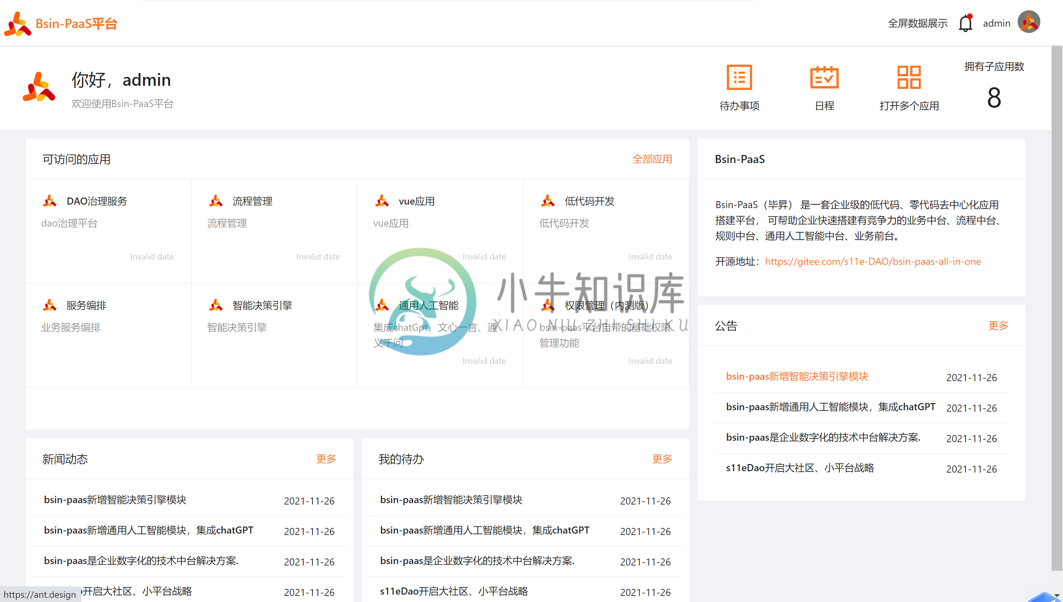Open 公告 item s11eDao开启大社区、小平台战略
This screenshot has width=1063, height=602.
800,468
